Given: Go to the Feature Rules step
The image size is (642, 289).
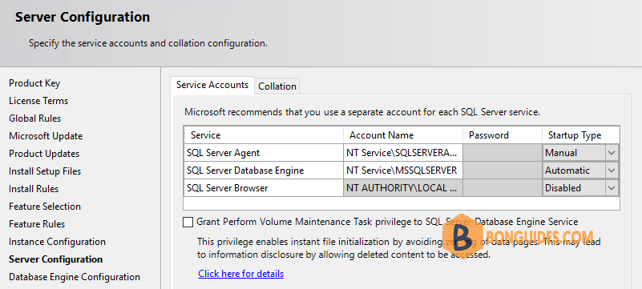Looking at the screenshot, I should click(x=37, y=224).
